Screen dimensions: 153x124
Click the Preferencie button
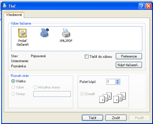129,56
